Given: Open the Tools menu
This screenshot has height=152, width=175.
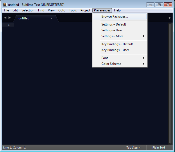Looking at the screenshot, I should tap(73, 10).
